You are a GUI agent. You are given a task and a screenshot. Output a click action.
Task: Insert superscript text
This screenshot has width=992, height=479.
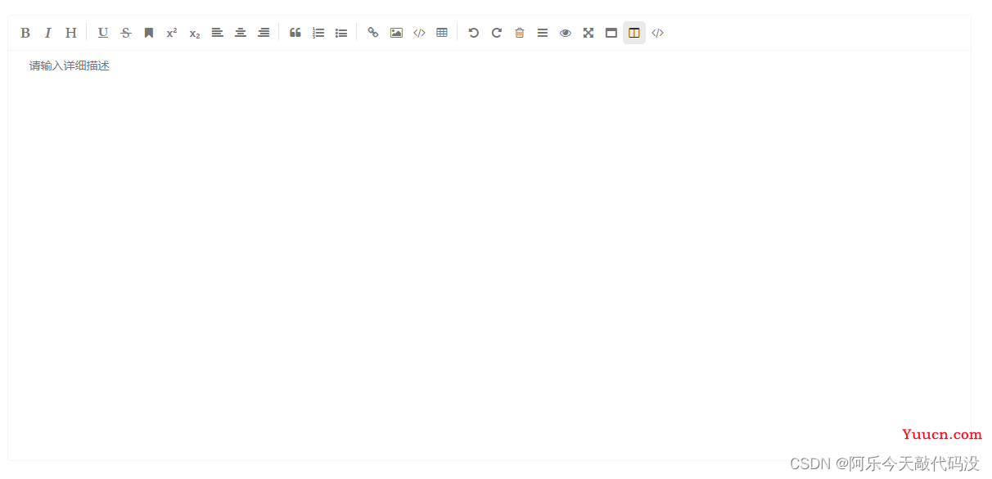coord(172,33)
